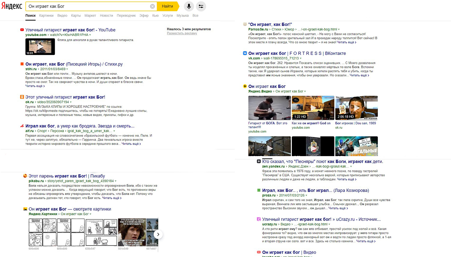Play the street guitarist video thumbnail 10:01
Viewport: 451px width, 257px height.
[40, 47]
